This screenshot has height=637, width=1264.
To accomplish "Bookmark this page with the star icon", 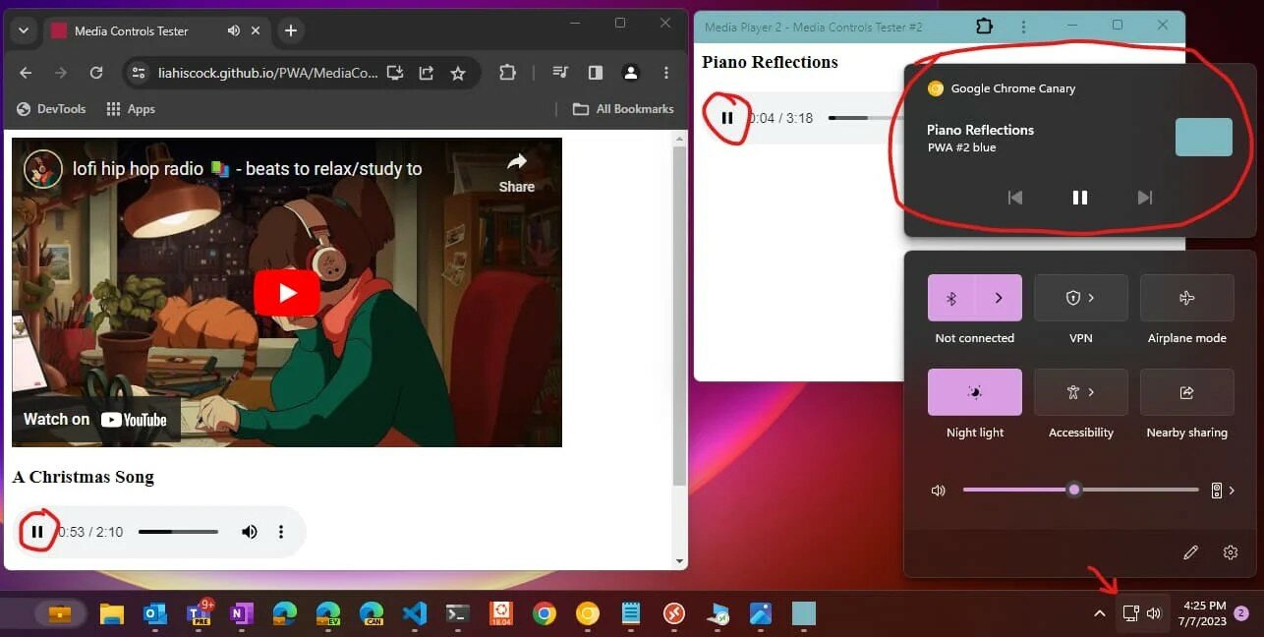I will pos(458,73).
